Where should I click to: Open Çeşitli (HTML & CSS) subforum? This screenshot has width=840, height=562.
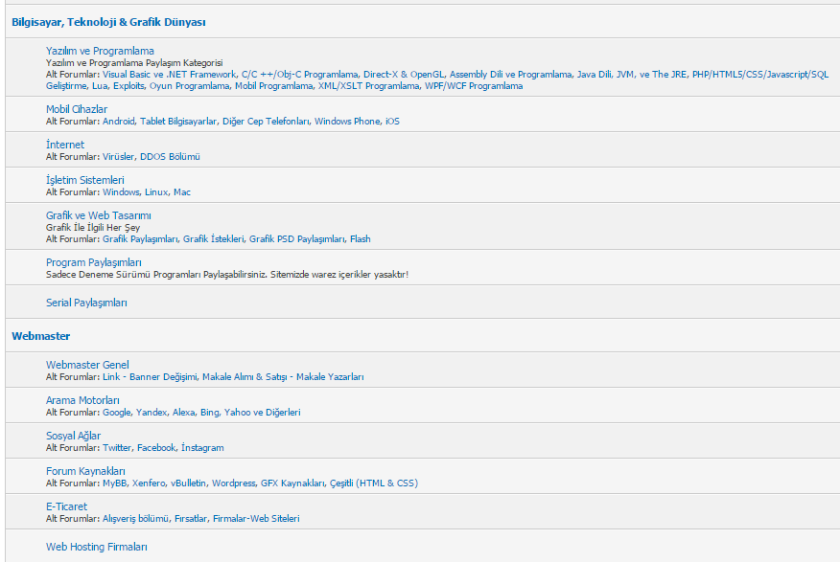click(x=373, y=483)
